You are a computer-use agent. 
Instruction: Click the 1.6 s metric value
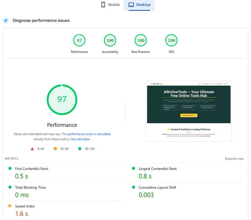click(x=21, y=214)
